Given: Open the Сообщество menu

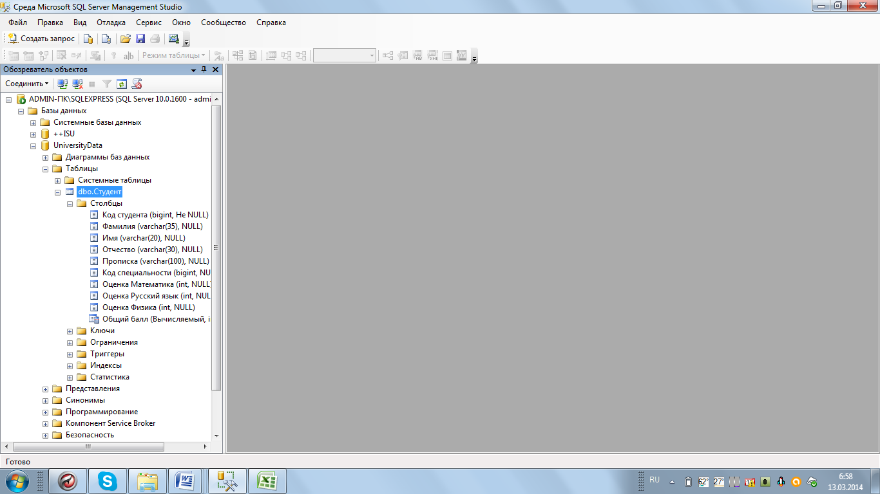Looking at the screenshot, I should pyautogui.click(x=224, y=23).
